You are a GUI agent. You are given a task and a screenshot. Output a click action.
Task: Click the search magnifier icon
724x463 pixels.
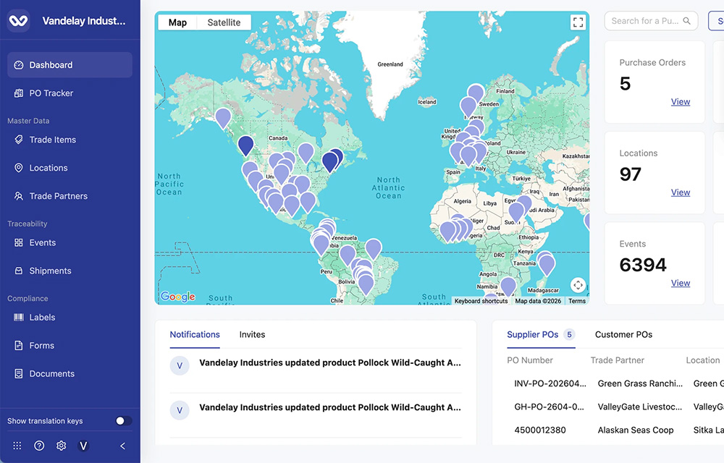(x=686, y=21)
